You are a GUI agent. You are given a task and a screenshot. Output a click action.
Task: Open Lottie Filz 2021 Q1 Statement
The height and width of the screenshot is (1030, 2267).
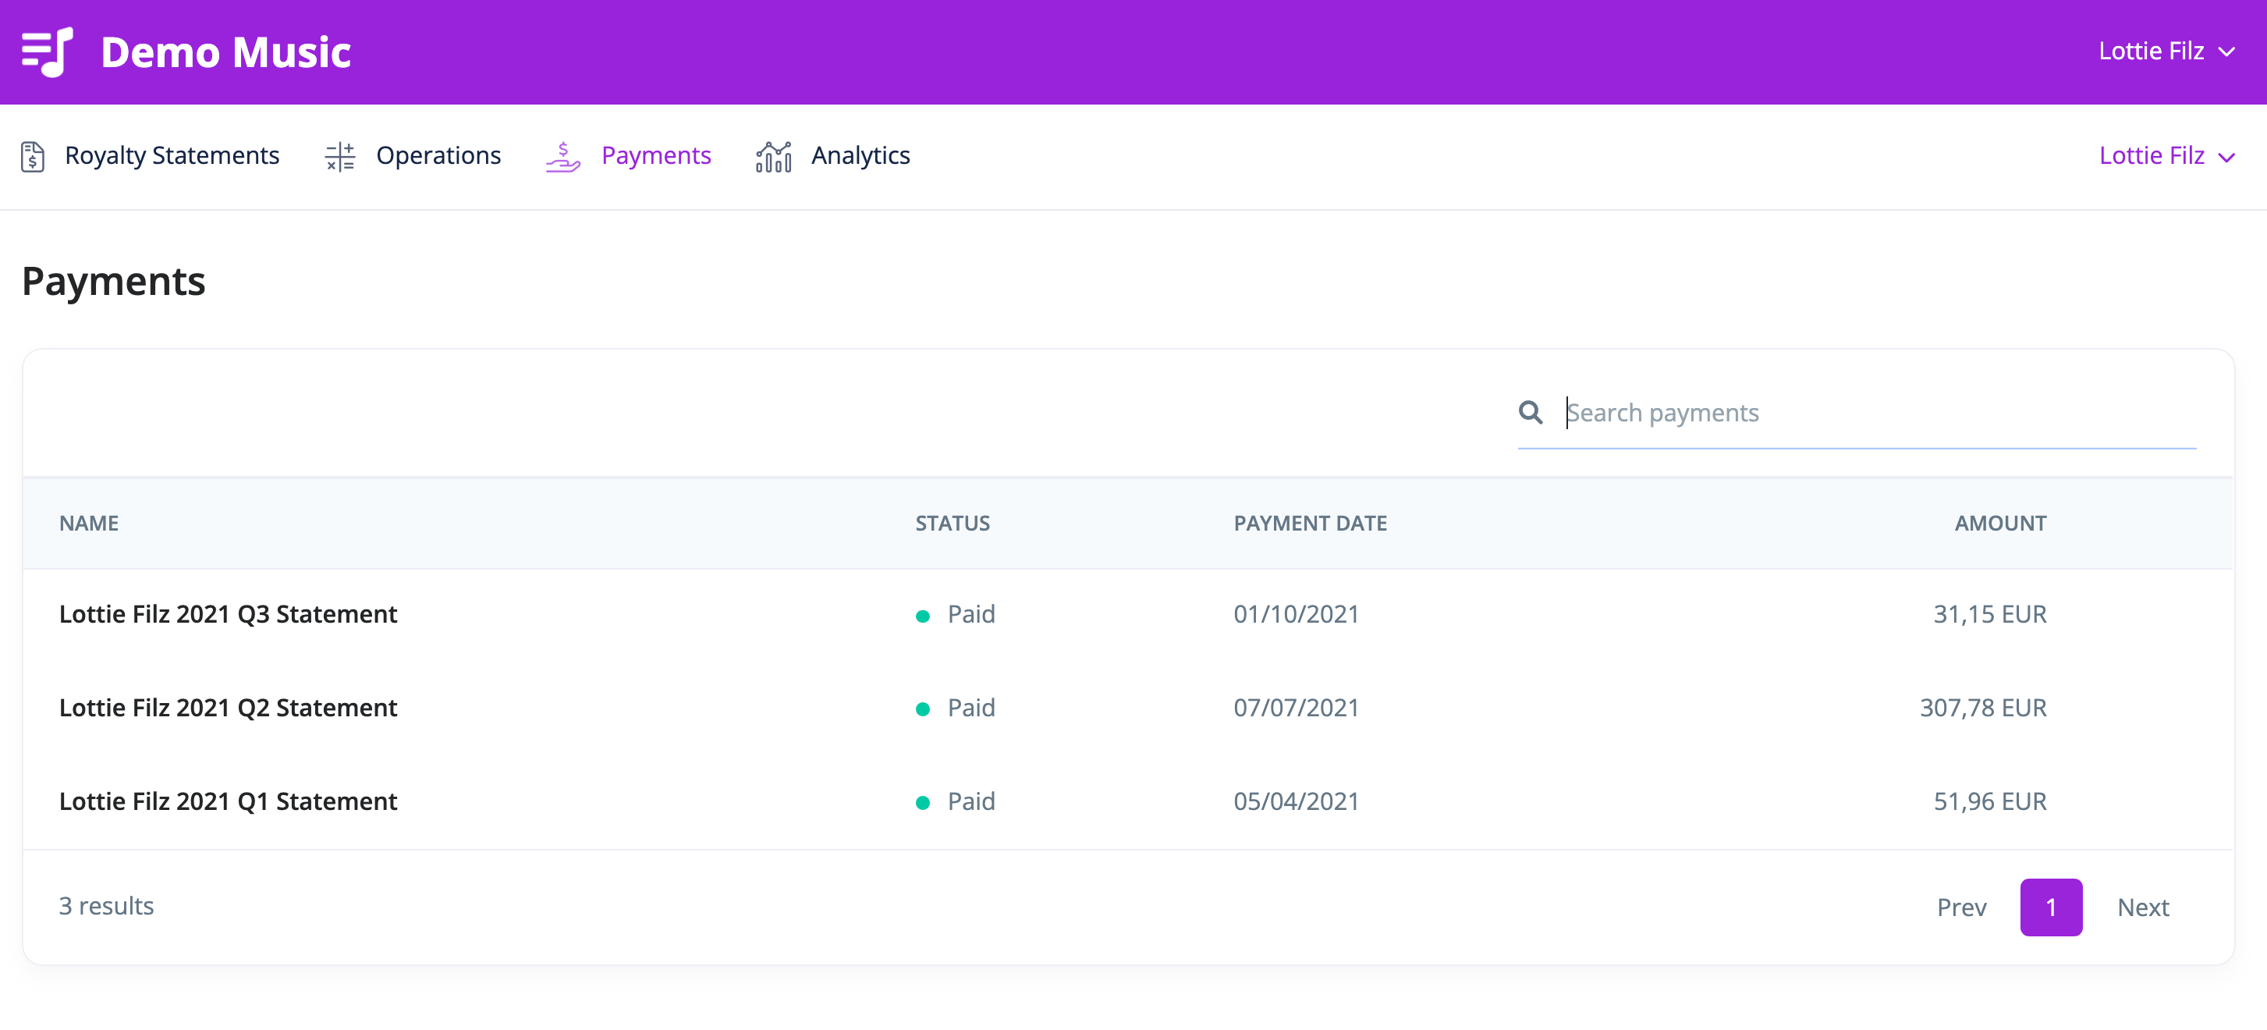[x=228, y=801]
